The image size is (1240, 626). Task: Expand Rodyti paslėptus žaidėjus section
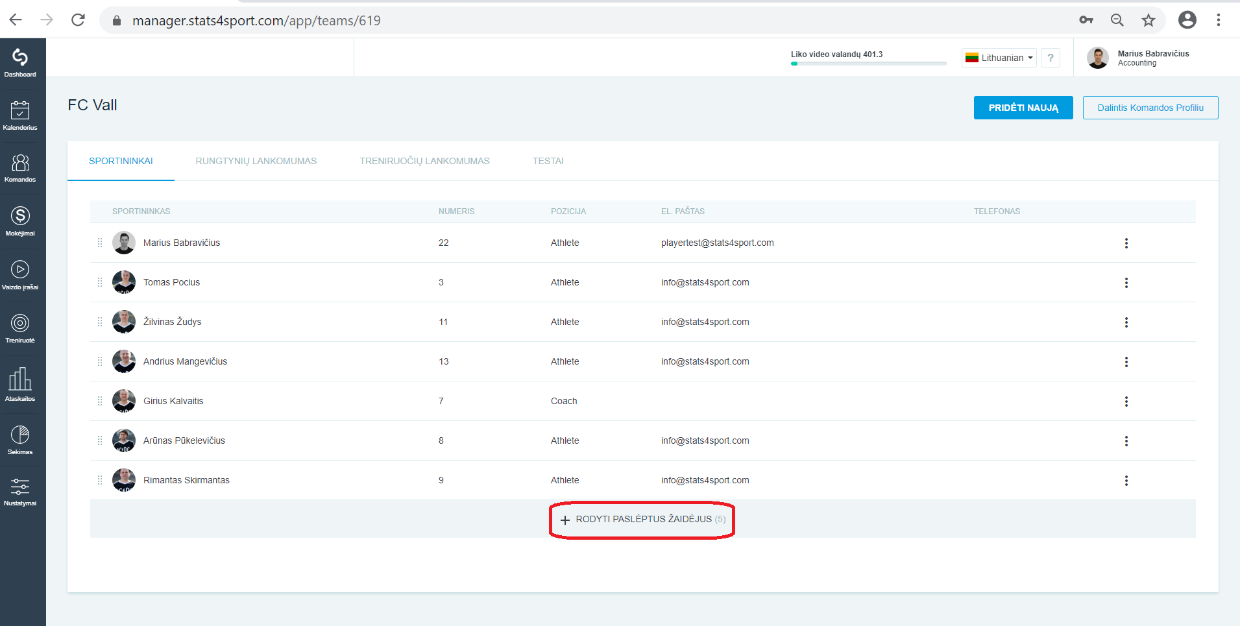click(x=642, y=520)
